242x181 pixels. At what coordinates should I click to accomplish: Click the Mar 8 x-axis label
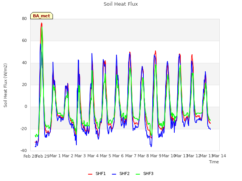coord(143,156)
